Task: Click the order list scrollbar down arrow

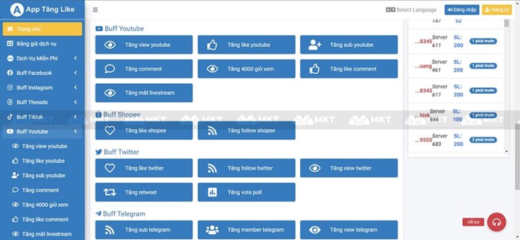Action: pyautogui.click(x=506, y=152)
